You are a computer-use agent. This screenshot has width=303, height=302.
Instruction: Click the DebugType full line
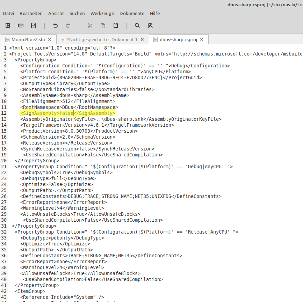click(58, 179)
